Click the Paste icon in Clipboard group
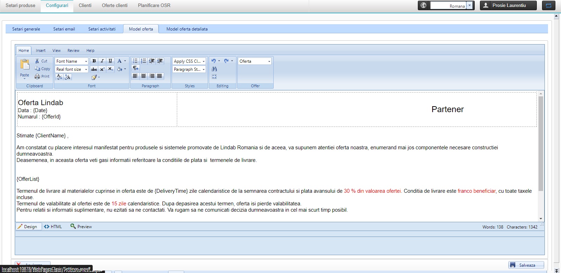Viewport: 561px width, 273px height. [25, 65]
